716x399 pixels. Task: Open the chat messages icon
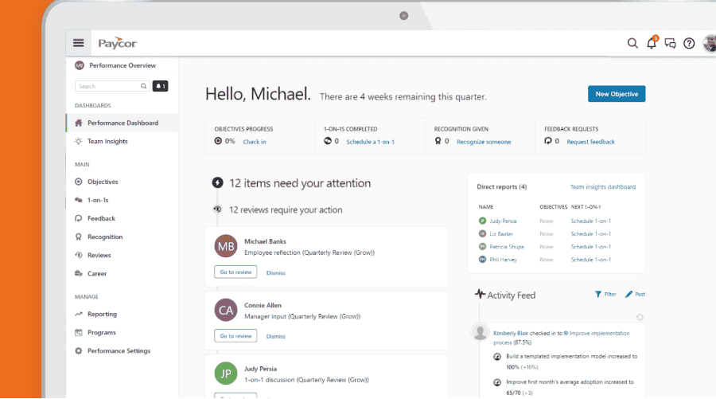coord(671,43)
